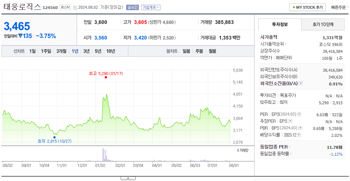Click the stock code 124560
This screenshot has width=350, height=181.
pyautogui.click(x=50, y=8)
